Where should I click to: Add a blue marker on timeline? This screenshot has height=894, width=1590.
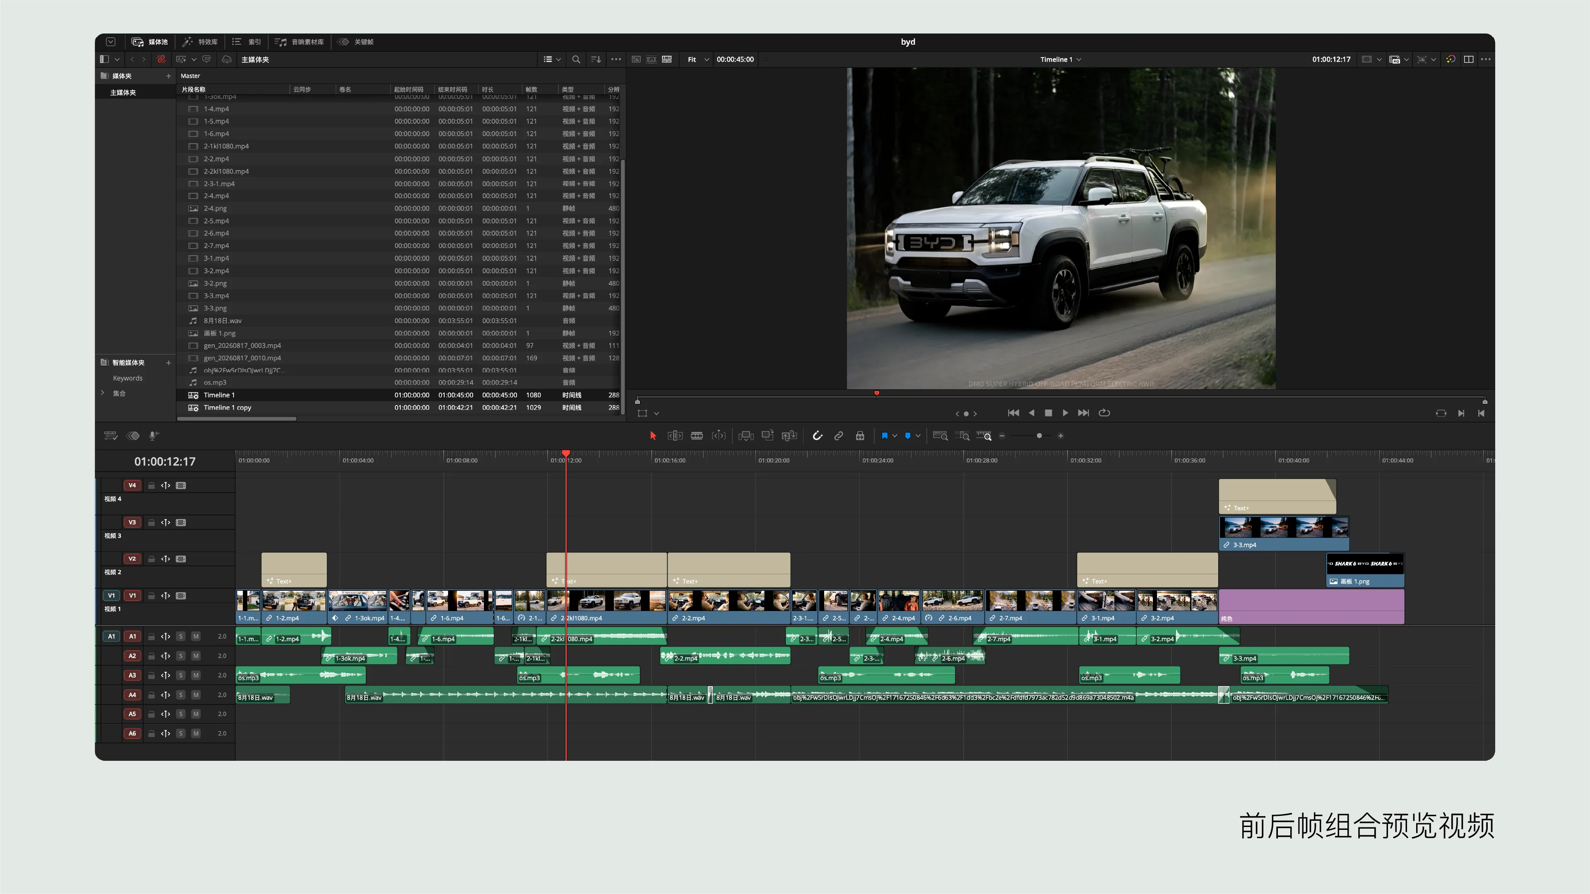(907, 436)
